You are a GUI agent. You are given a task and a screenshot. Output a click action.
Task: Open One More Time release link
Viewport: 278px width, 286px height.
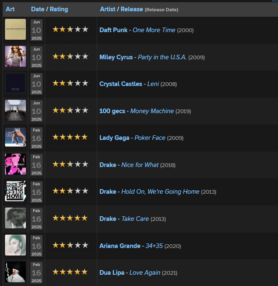(154, 30)
